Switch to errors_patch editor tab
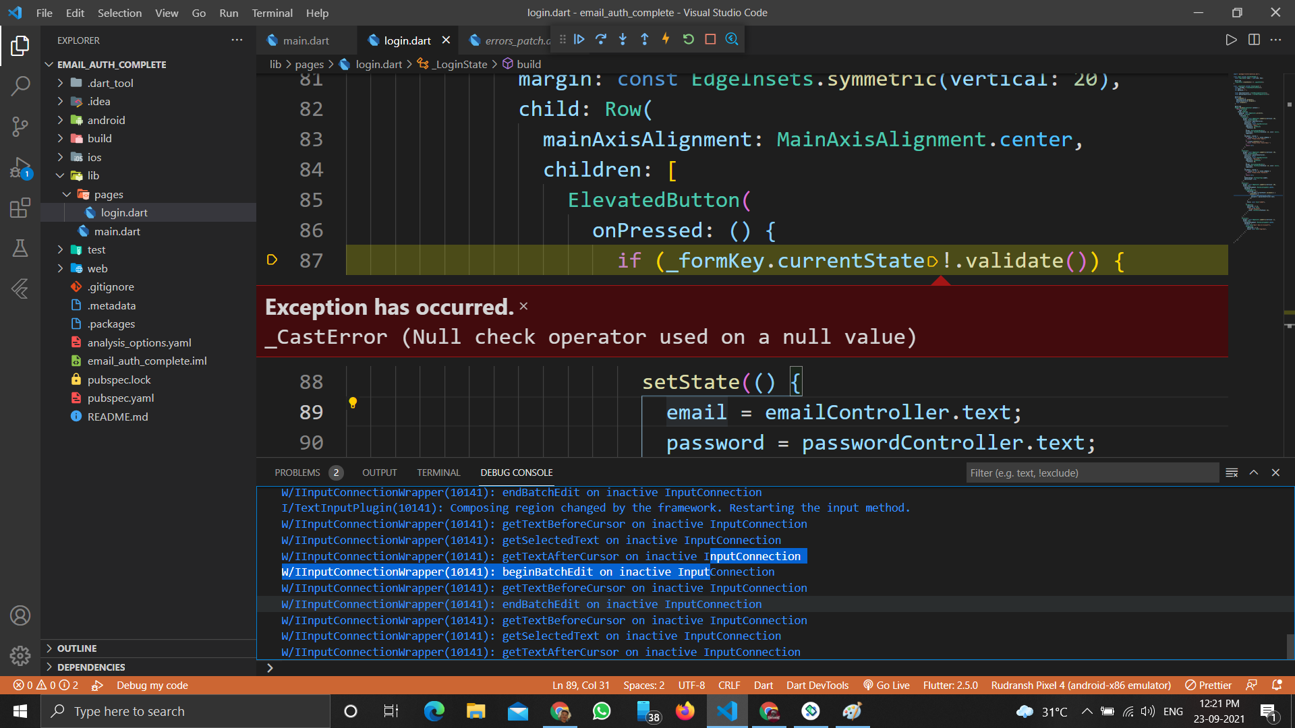The image size is (1295, 728). point(509,40)
